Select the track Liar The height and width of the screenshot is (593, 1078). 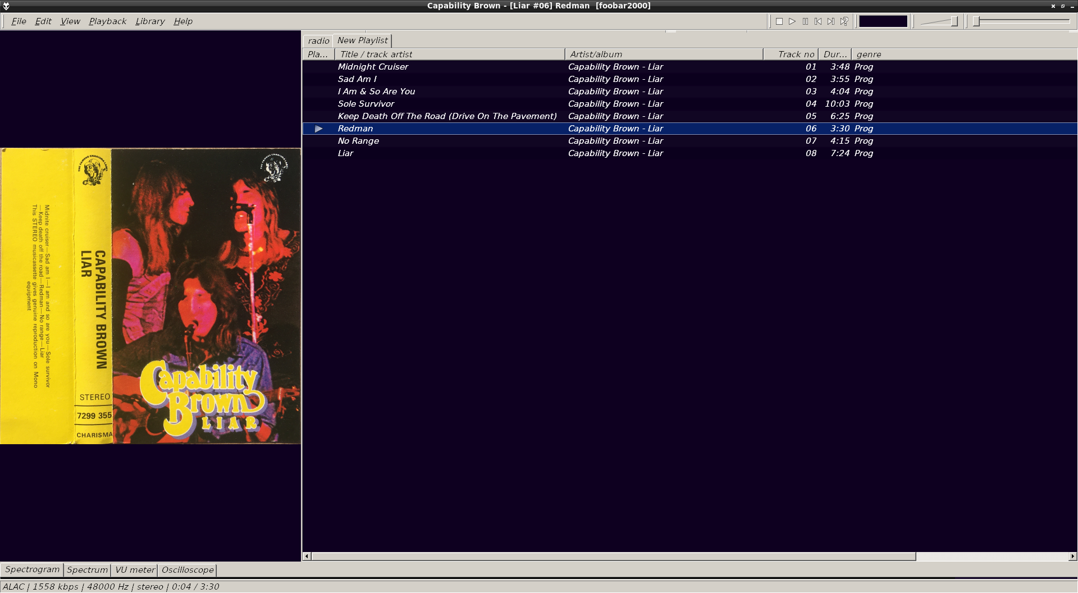coord(690,153)
